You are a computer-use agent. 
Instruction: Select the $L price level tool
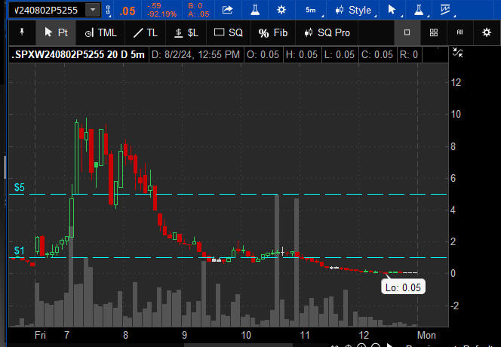186,32
